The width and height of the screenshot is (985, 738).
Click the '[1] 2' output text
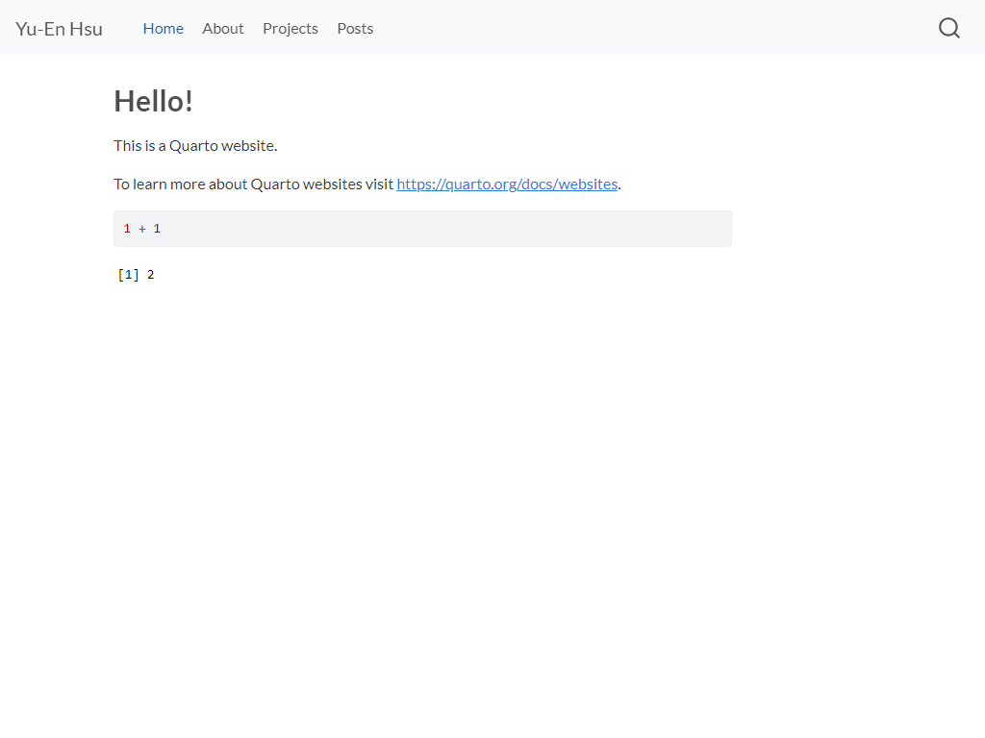137,274
